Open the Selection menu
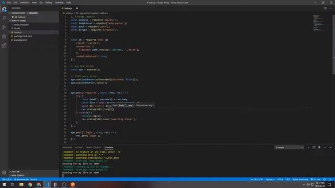 [x=25, y=3]
